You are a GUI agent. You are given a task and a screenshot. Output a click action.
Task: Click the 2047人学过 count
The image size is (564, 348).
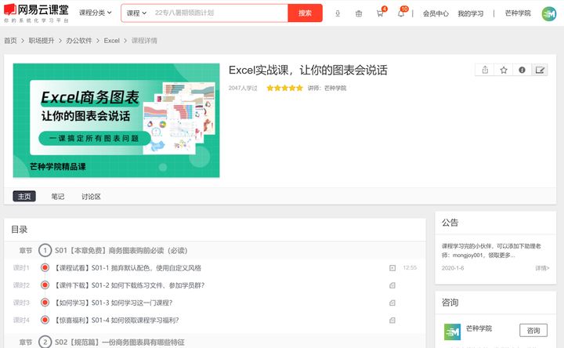(243, 88)
